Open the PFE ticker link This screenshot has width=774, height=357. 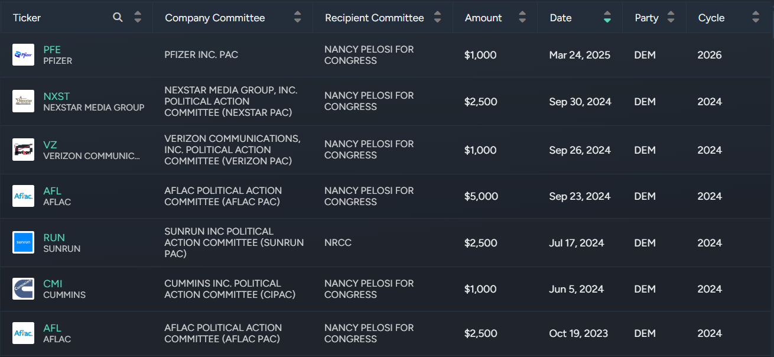[x=52, y=50]
